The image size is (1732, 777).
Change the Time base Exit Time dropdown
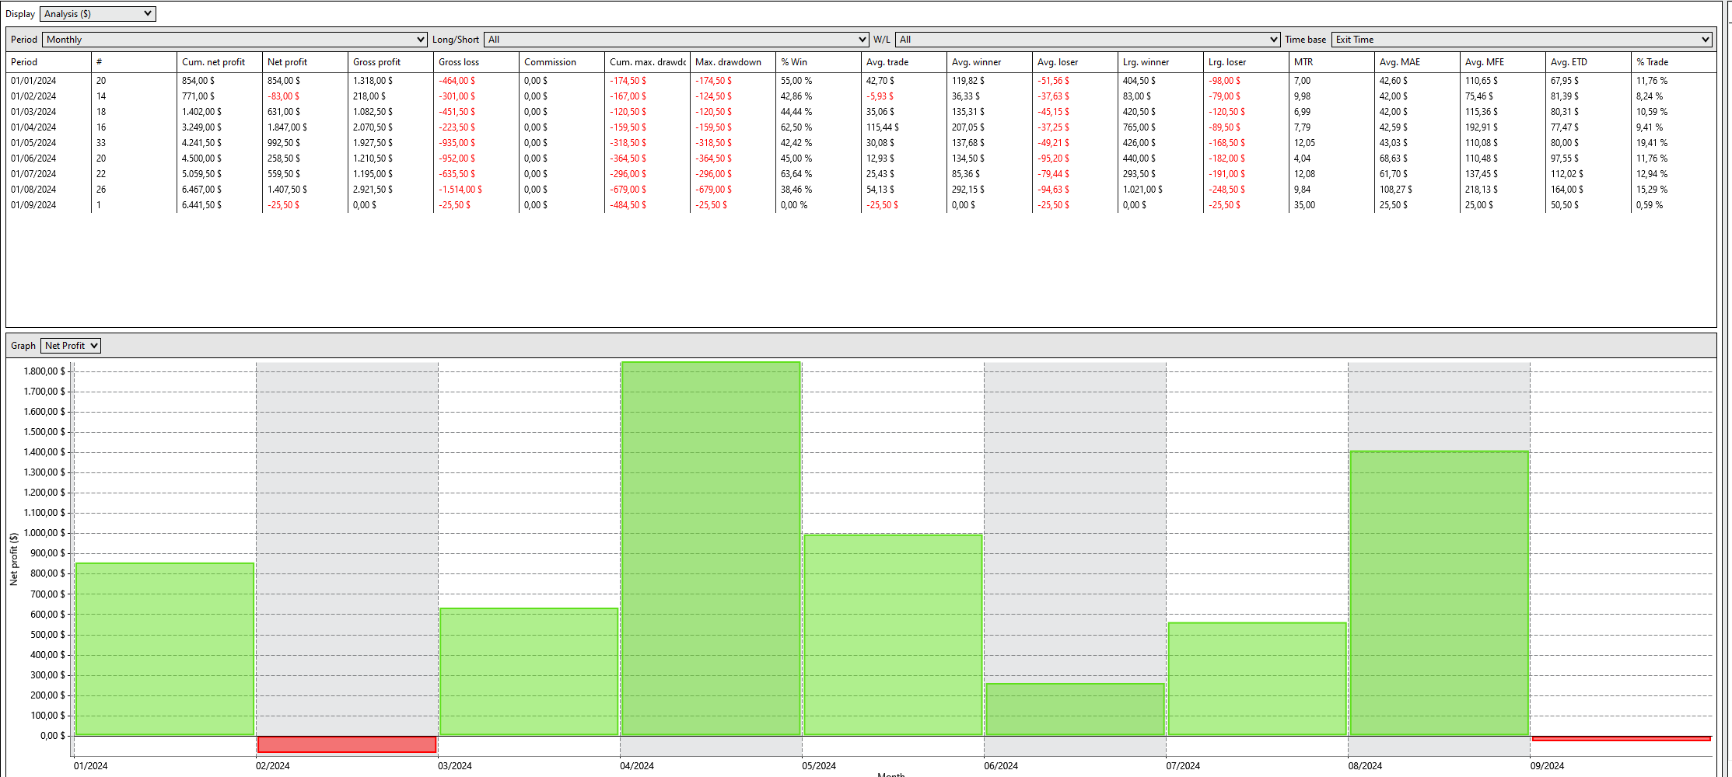click(1522, 40)
